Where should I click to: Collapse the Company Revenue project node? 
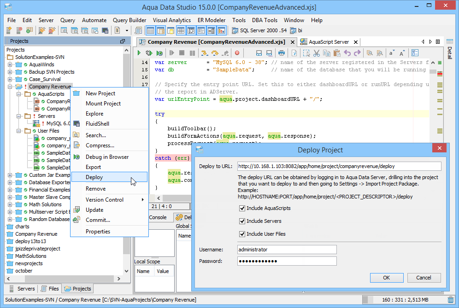pyautogui.click(x=10, y=87)
